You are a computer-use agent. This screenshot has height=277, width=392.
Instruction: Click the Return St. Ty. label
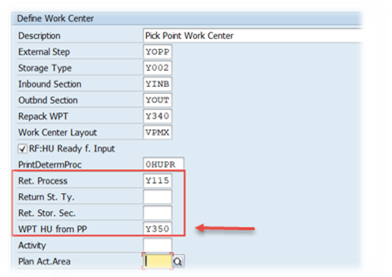coord(46,197)
